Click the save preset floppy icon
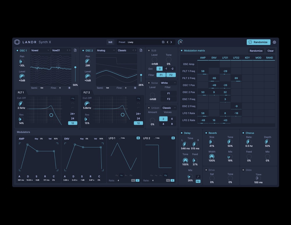Viewport: 291px width, 225px height. tap(163, 42)
